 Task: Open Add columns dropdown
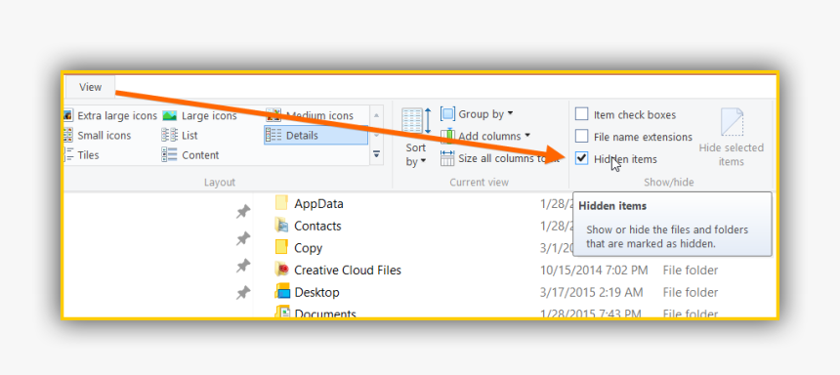pyautogui.click(x=485, y=136)
